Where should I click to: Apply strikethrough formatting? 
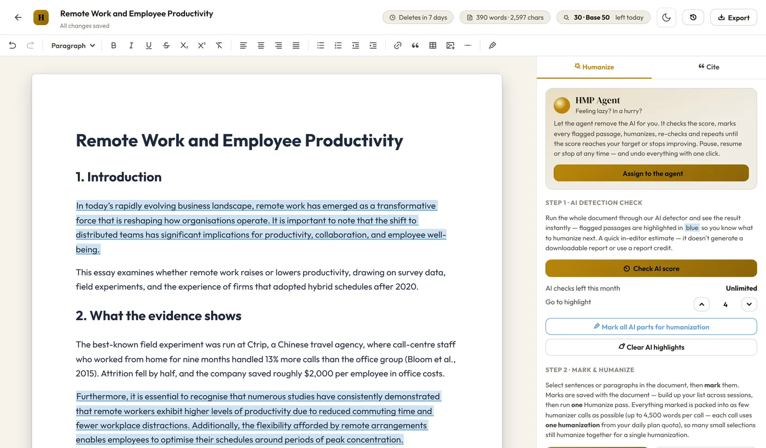tap(166, 46)
